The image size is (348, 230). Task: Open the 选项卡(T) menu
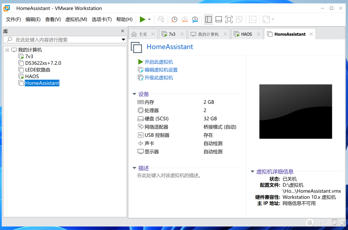(101, 20)
